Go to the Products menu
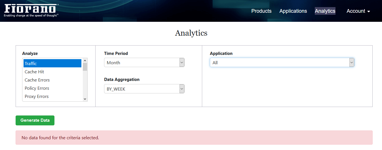 pos(261,11)
